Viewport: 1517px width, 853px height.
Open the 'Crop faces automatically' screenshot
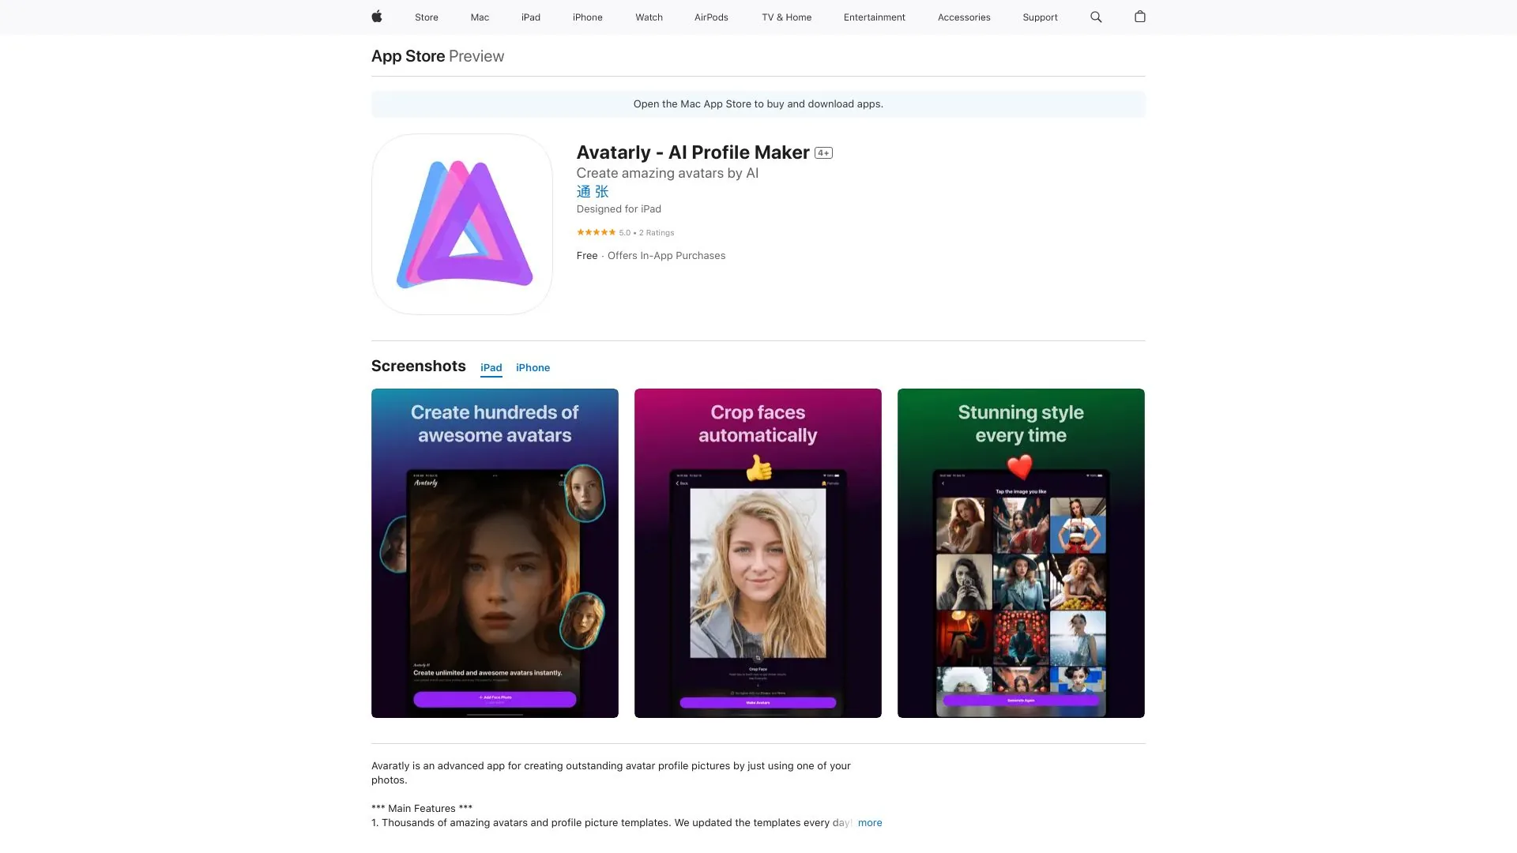point(758,553)
